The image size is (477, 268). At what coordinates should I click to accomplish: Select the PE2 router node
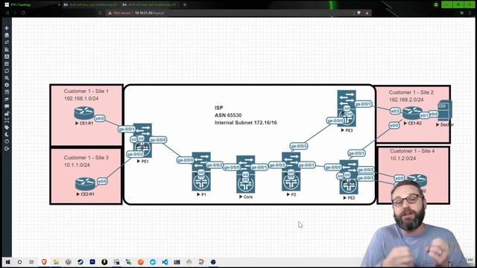[x=349, y=177]
